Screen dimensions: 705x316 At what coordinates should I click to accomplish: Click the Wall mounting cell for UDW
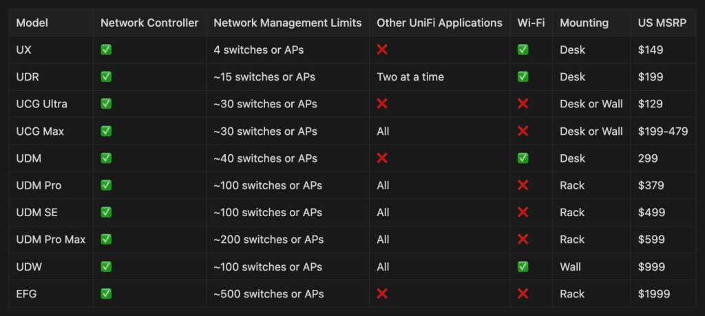point(570,267)
